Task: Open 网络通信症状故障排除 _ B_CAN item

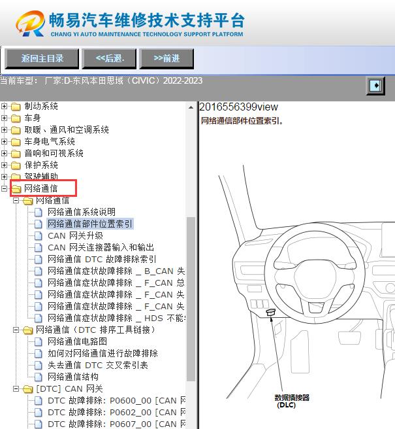Action: 116,271
